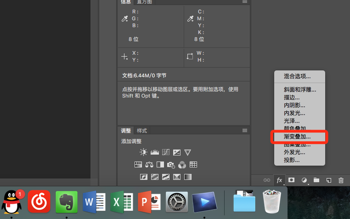Add a Color Balance adjustment (scales icon)
This screenshot has width=350, height=219.
point(149,165)
